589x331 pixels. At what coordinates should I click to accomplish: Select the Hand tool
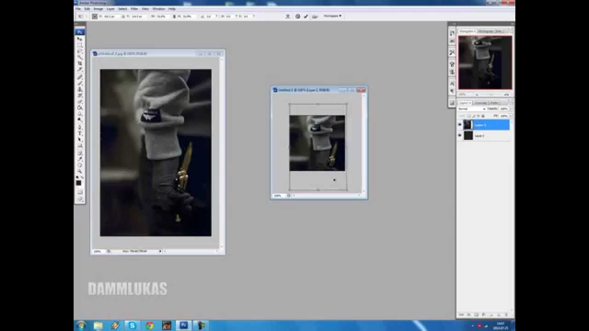(x=80, y=165)
